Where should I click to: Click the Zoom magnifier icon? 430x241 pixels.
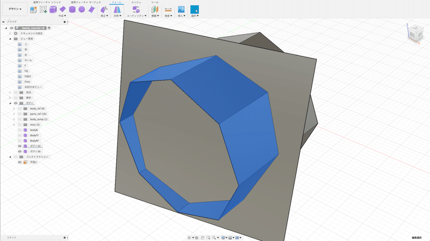click(209, 238)
